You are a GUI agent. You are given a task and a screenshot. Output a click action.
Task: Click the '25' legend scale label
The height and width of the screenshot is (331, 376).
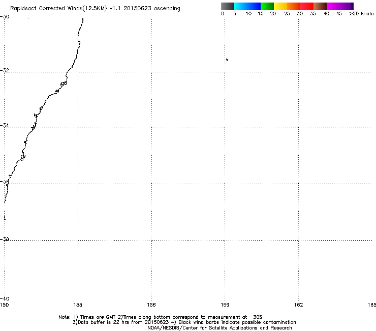(287, 14)
